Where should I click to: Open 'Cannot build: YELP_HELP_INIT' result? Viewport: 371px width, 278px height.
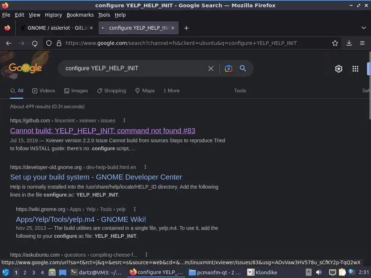(x=103, y=131)
